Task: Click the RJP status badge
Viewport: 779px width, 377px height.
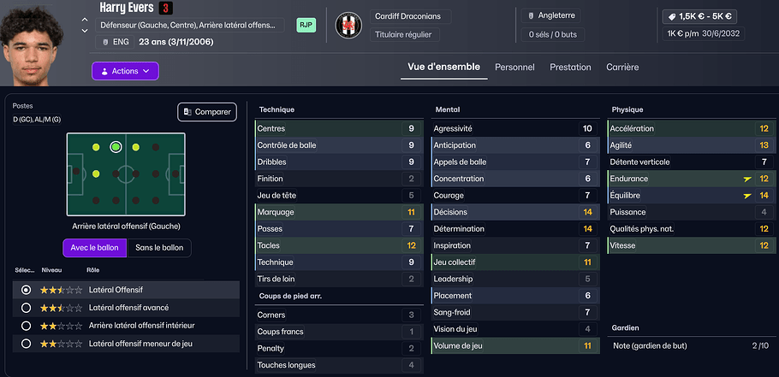Action: click(306, 26)
